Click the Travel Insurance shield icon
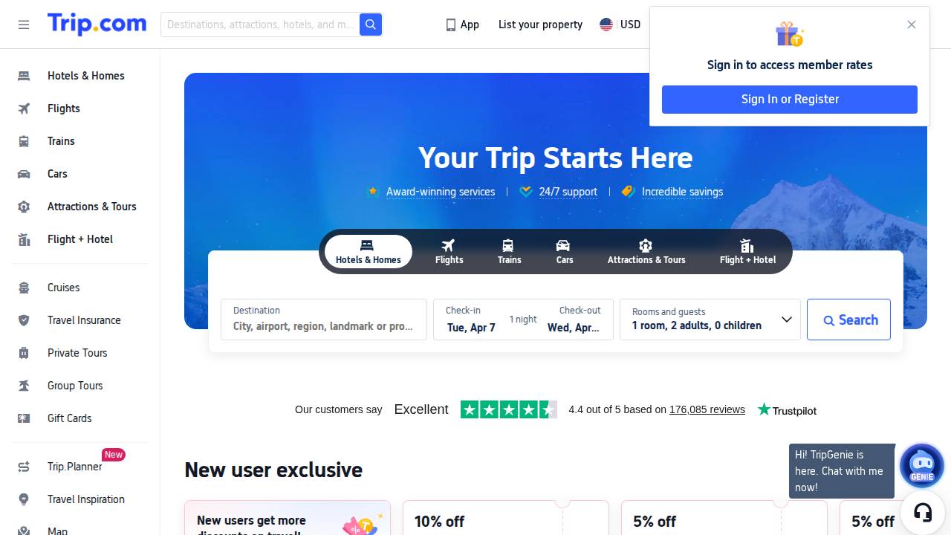This screenshot has width=951, height=535. (x=24, y=320)
